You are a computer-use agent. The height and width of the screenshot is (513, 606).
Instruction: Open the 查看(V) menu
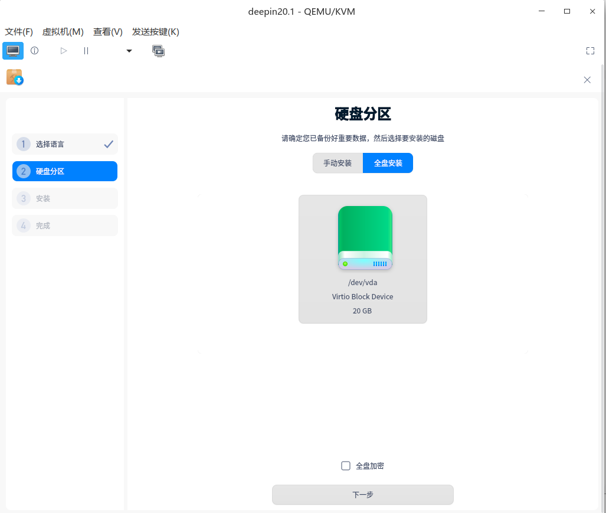(108, 32)
